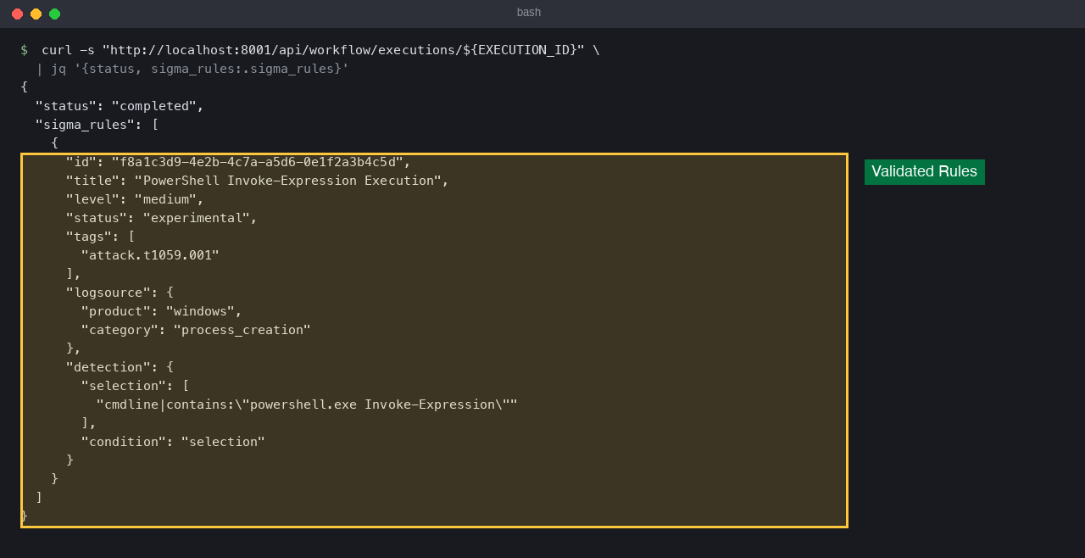
Task: Click the cmdline|contains powershell.exe line
Action: click(307, 405)
